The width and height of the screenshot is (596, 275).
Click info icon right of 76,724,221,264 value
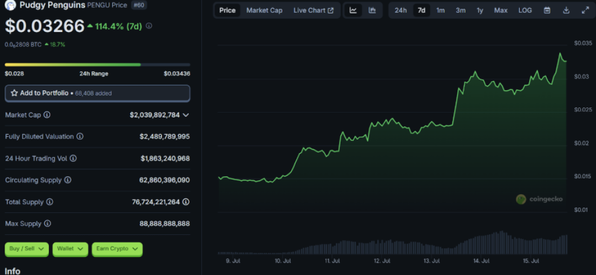186,202
